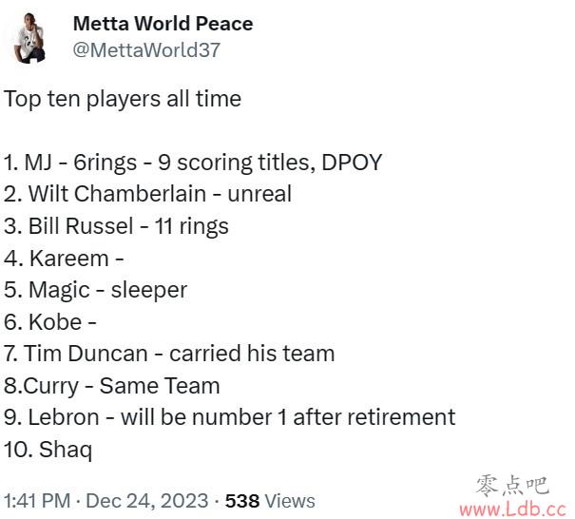Click the Kobe list entry
Image resolution: width=575 pixels, height=519 pixels.
click(50, 322)
